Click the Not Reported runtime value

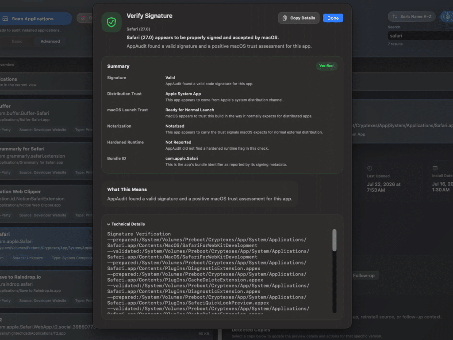point(178,142)
